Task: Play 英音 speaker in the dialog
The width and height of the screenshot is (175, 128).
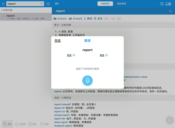Action: pyautogui.click(x=74, y=55)
